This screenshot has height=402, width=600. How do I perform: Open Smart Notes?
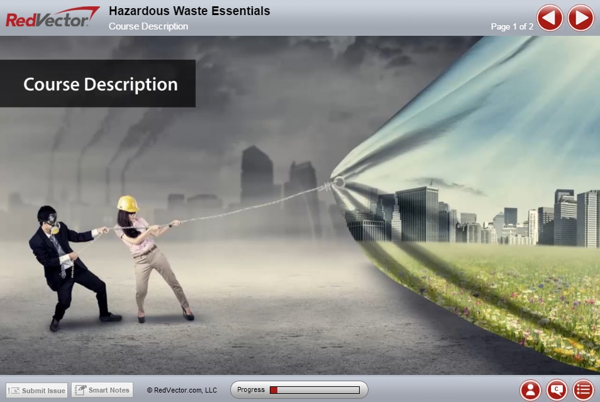point(102,390)
